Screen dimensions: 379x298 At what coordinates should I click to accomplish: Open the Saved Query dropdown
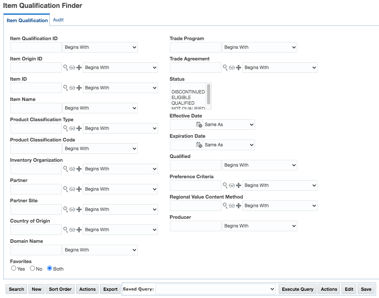tap(215, 289)
